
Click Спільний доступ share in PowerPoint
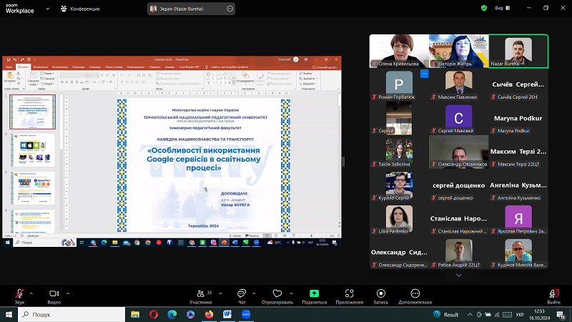(x=325, y=67)
